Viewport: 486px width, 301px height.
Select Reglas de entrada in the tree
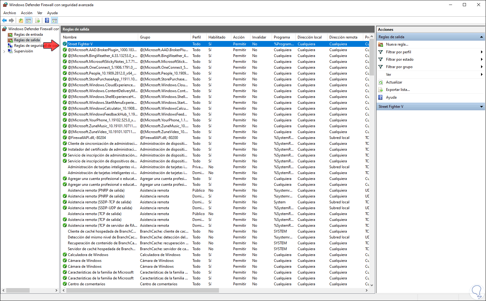(x=28, y=35)
